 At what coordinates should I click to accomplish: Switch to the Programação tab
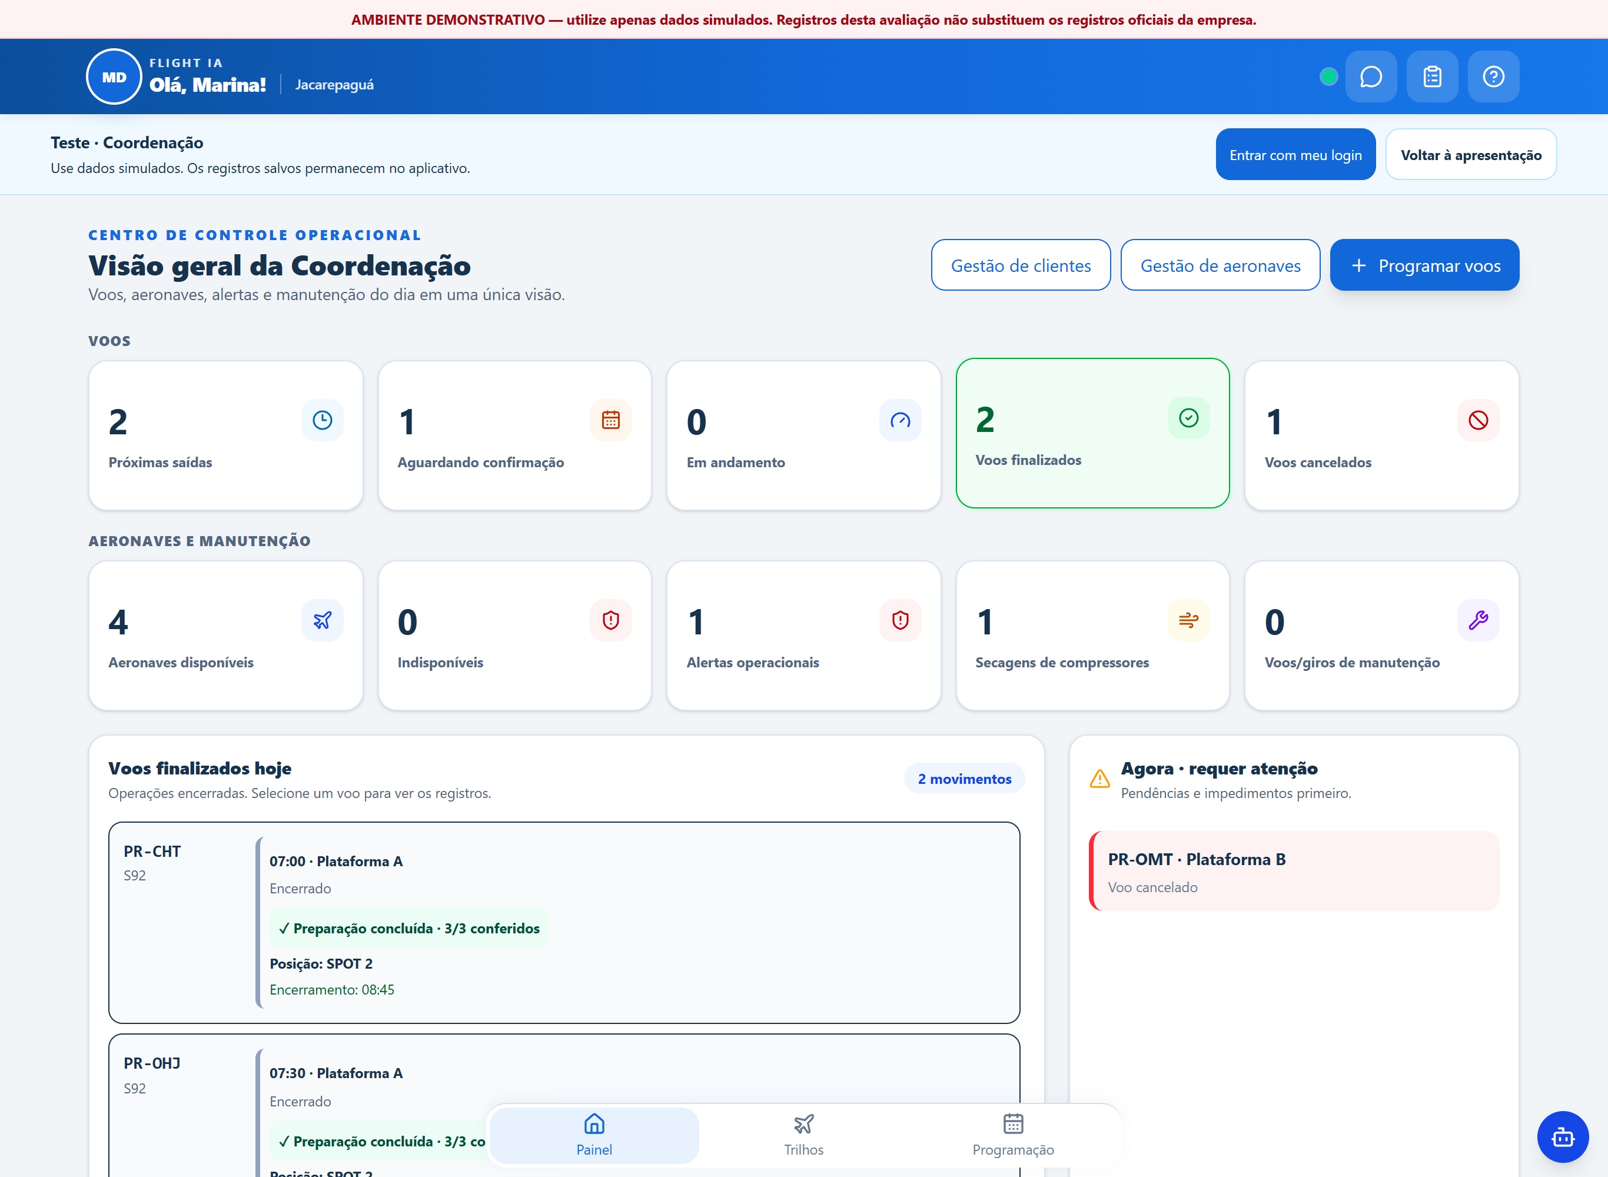point(1013,1136)
